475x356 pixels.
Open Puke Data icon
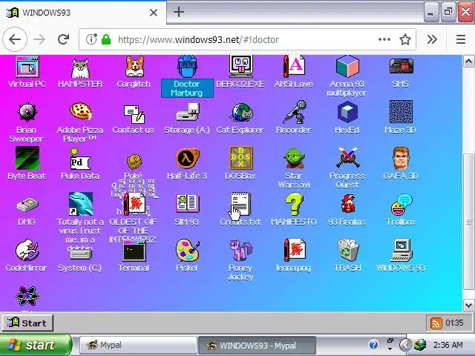pos(80,159)
